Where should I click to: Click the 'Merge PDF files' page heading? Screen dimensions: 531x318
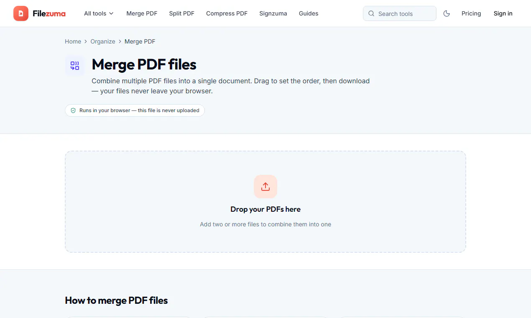[144, 65]
